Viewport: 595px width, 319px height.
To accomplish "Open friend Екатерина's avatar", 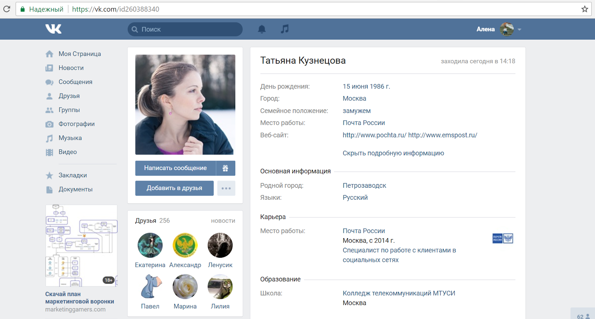I will [150, 245].
